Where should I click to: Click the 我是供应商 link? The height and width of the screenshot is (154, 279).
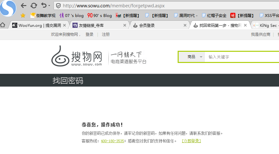point(260,35)
